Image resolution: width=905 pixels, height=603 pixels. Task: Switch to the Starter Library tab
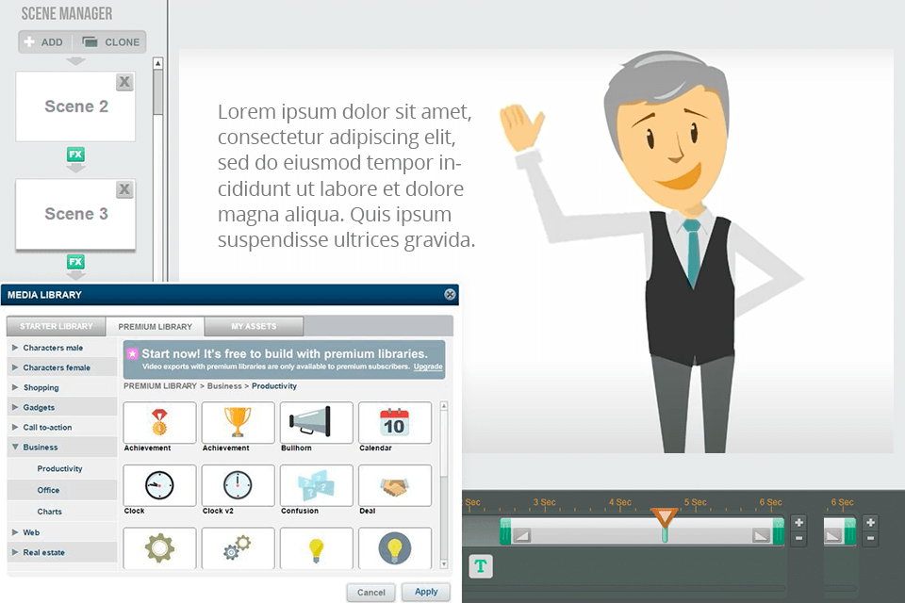tap(57, 326)
